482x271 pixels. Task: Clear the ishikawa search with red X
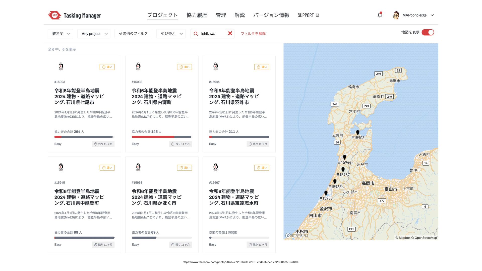230,33
